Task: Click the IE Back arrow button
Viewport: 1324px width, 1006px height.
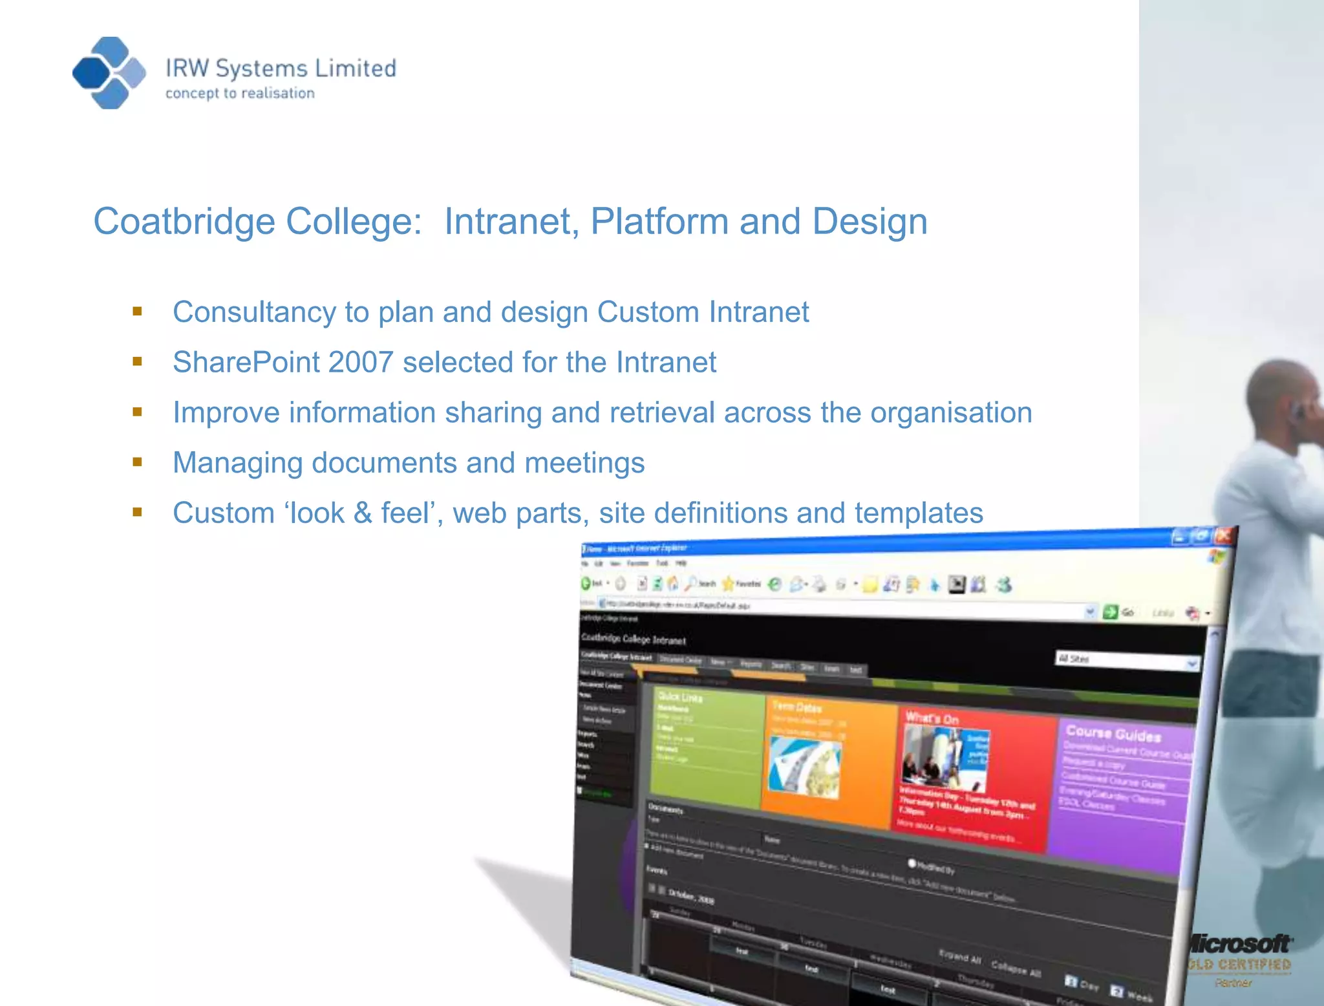Action: 586,583
